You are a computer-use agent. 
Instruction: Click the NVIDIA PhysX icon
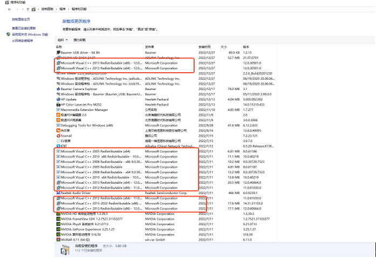coord(58,224)
